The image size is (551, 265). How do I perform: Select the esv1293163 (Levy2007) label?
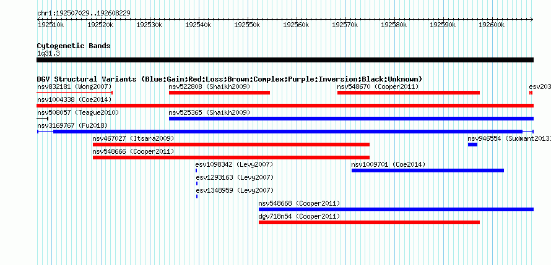click(235, 177)
